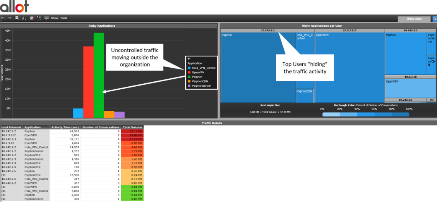Select the 10.0.3.217 treemap header
This screenshot has width=437, height=202.
(349, 30)
